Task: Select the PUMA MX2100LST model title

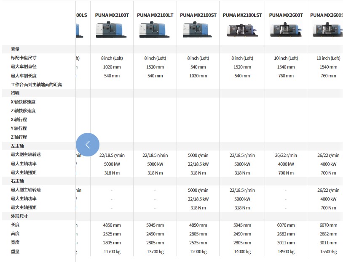Action: 242,15
